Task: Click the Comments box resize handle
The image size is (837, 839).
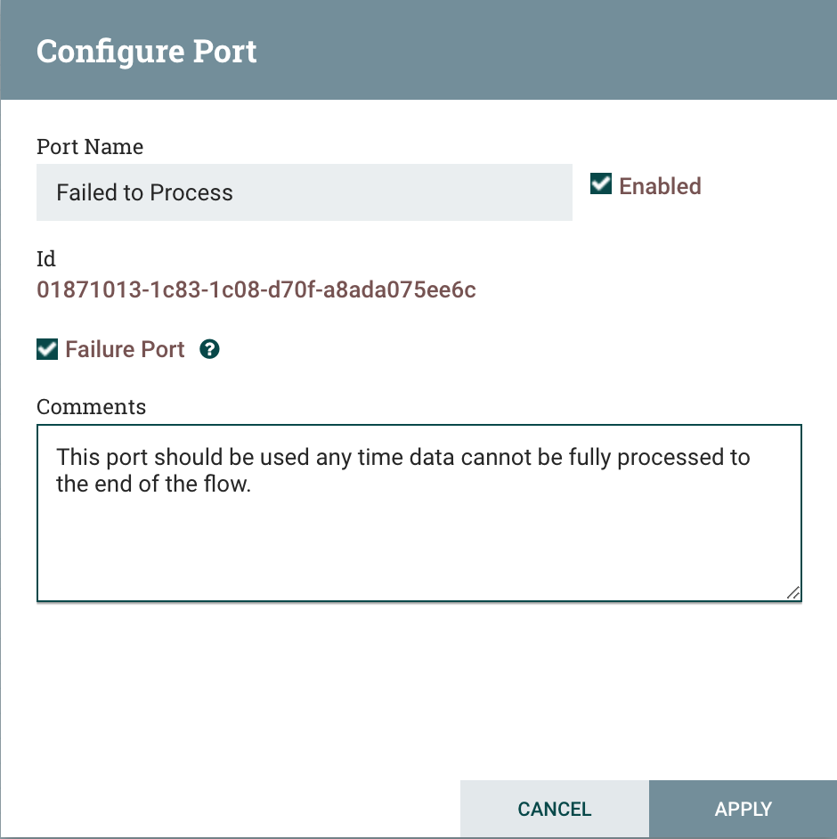Action: [x=792, y=592]
